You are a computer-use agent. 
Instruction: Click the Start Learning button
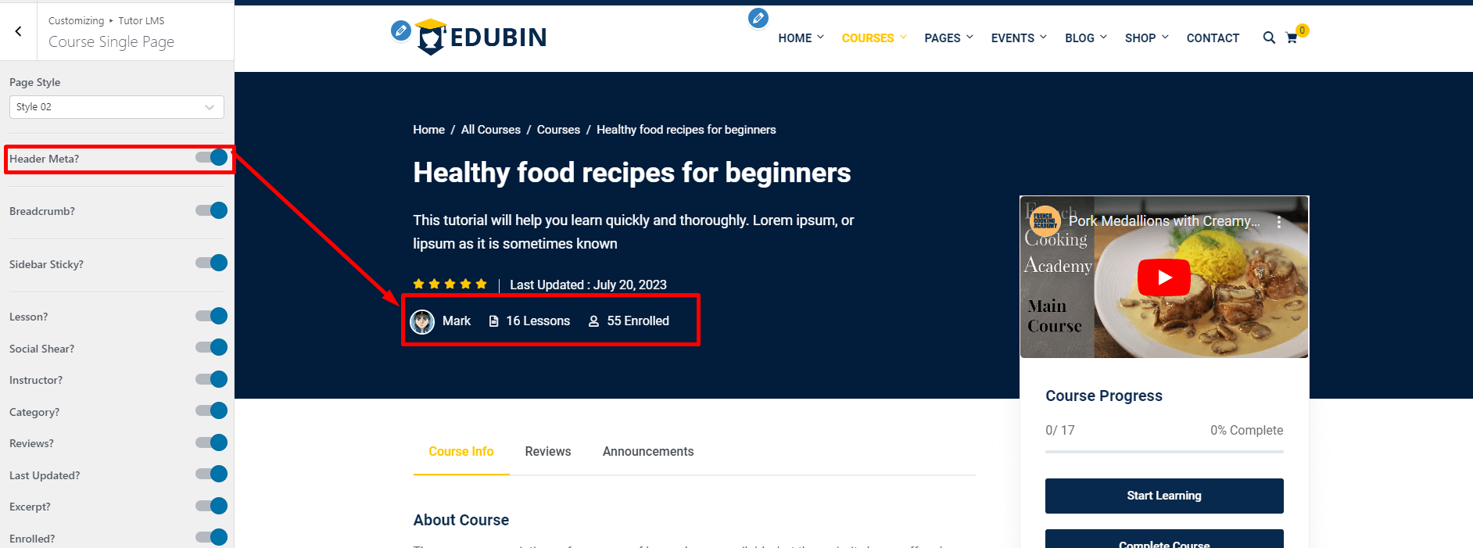1163,496
